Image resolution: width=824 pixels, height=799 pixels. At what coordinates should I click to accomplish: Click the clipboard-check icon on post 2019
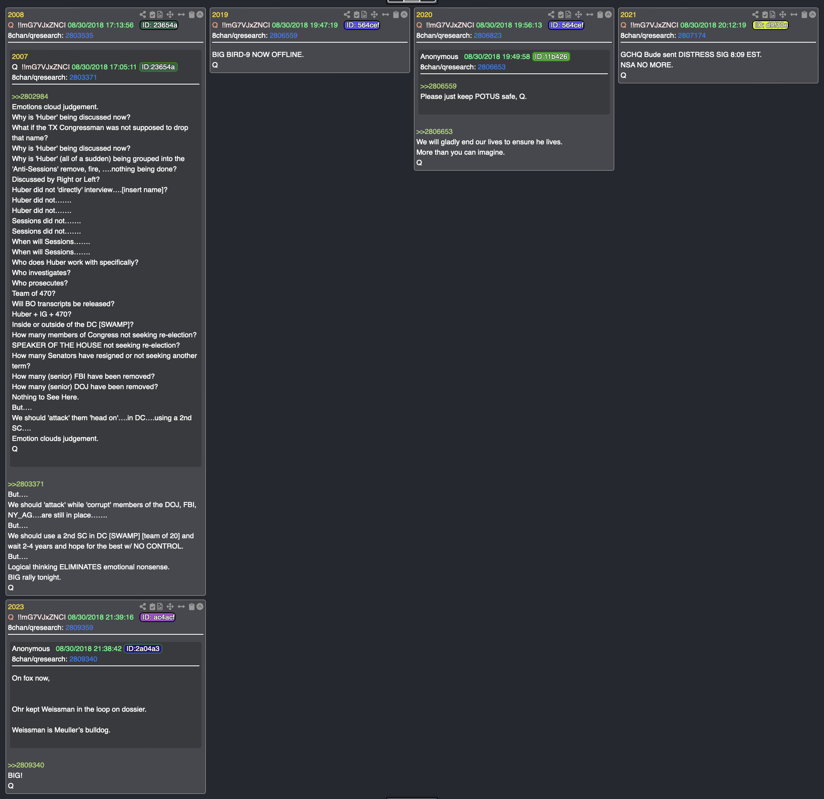[x=357, y=15]
